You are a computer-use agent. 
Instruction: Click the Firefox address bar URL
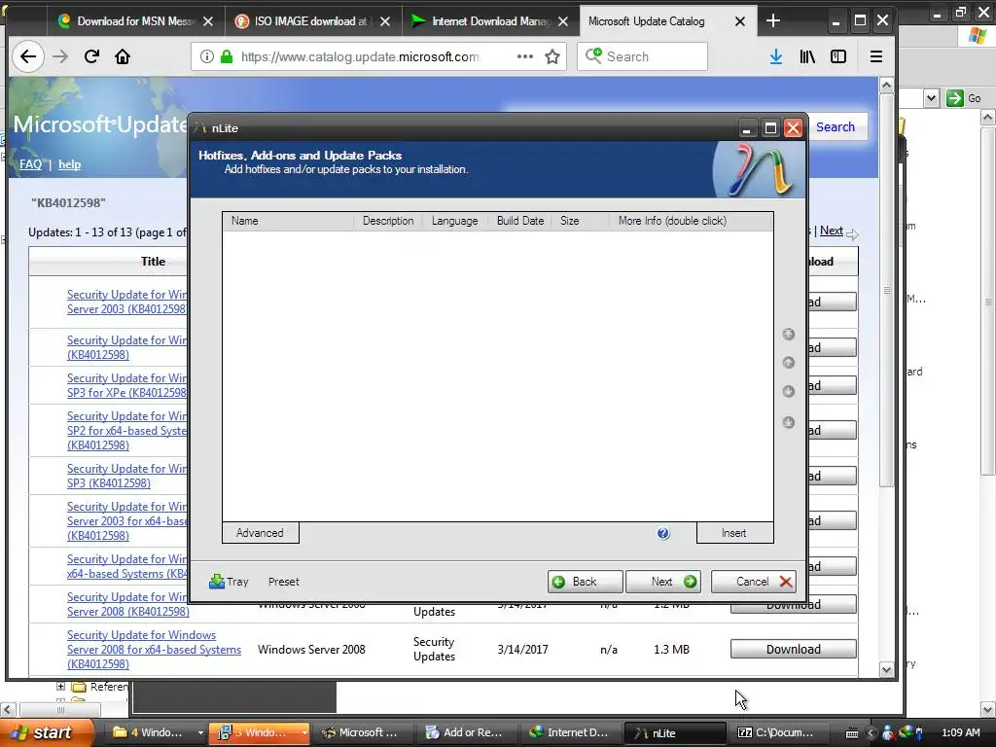point(360,56)
